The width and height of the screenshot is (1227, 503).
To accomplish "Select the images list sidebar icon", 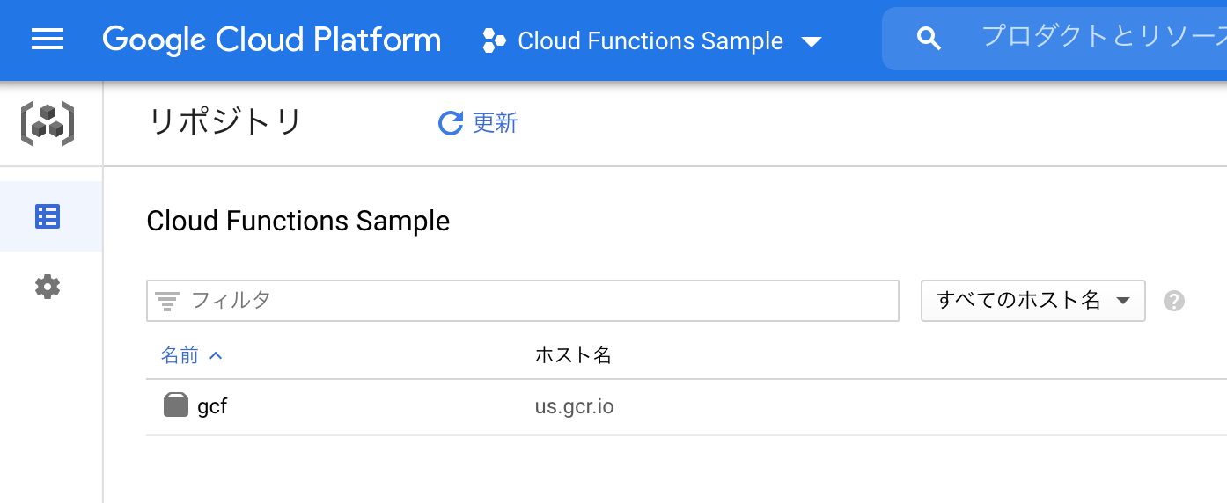I will point(48,216).
